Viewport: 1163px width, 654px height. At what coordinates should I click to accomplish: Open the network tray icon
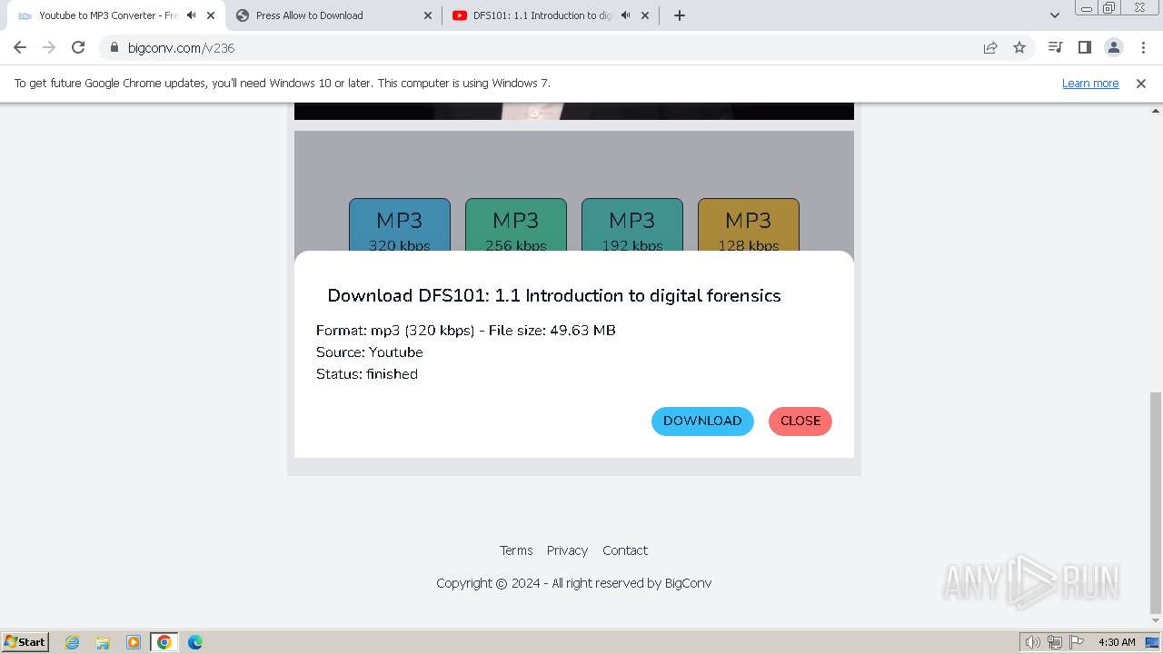1055,642
